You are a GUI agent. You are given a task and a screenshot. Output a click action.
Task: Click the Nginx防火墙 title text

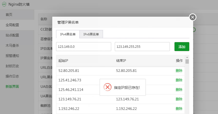(19, 4)
